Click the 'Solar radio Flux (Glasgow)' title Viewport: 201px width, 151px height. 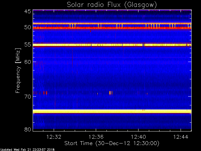coord(112,5)
